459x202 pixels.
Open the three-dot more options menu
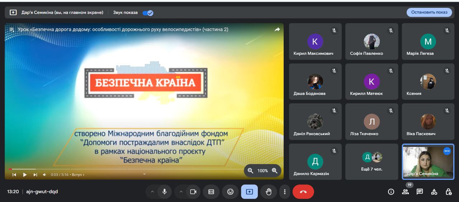coord(285,192)
